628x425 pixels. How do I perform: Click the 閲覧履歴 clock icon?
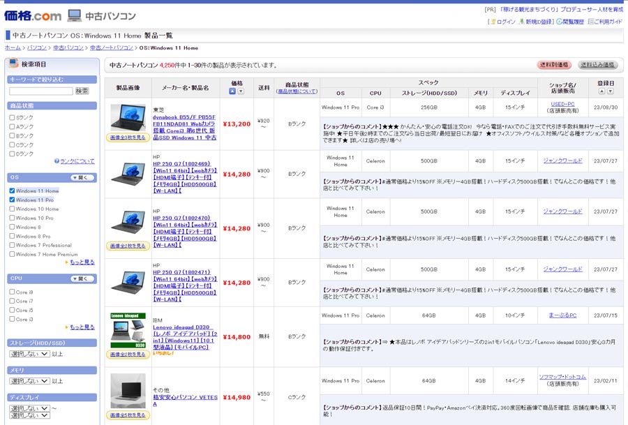559,22
